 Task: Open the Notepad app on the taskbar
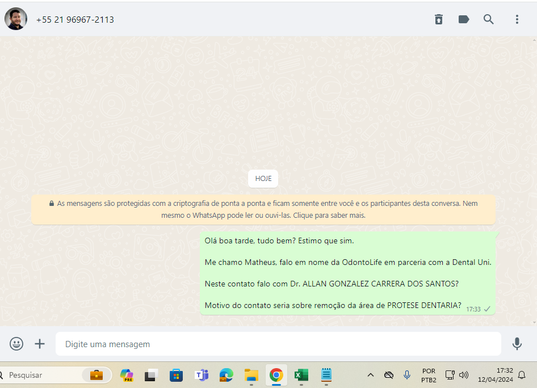click(x=326, y=375)
